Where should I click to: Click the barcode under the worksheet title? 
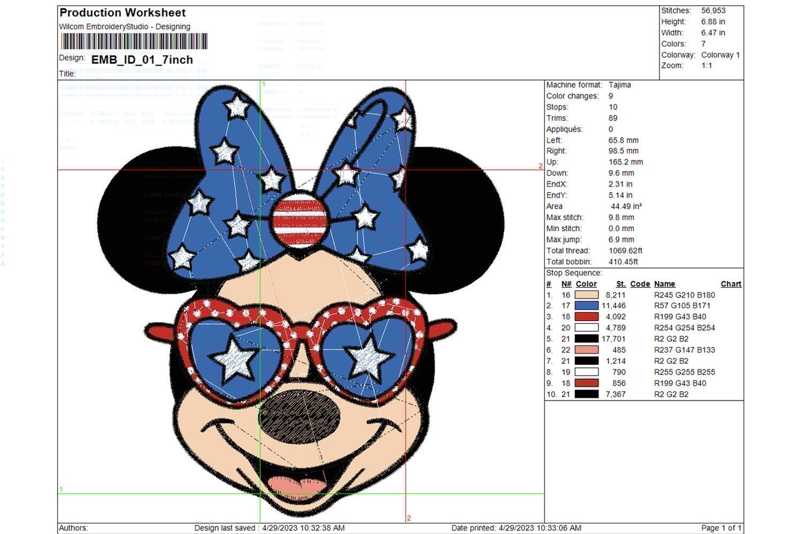(134, 41)
